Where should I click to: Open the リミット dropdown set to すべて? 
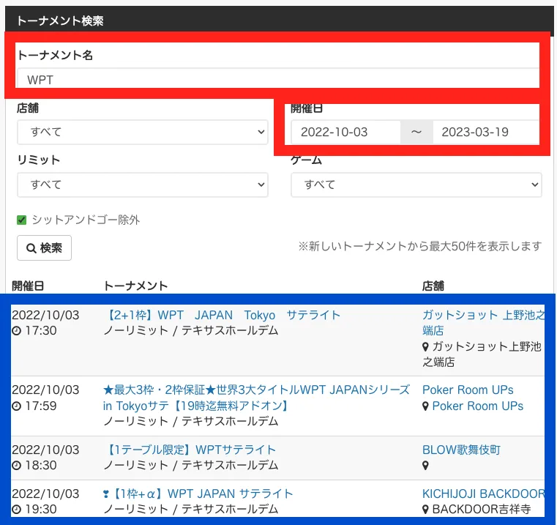143,185
